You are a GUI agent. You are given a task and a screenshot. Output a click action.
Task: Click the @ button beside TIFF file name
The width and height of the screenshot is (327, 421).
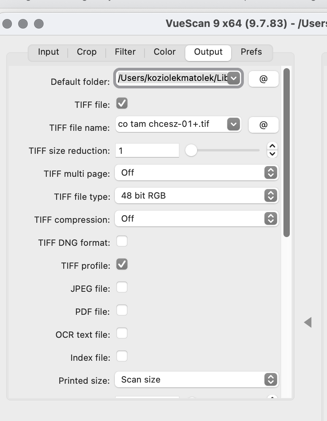263,125
